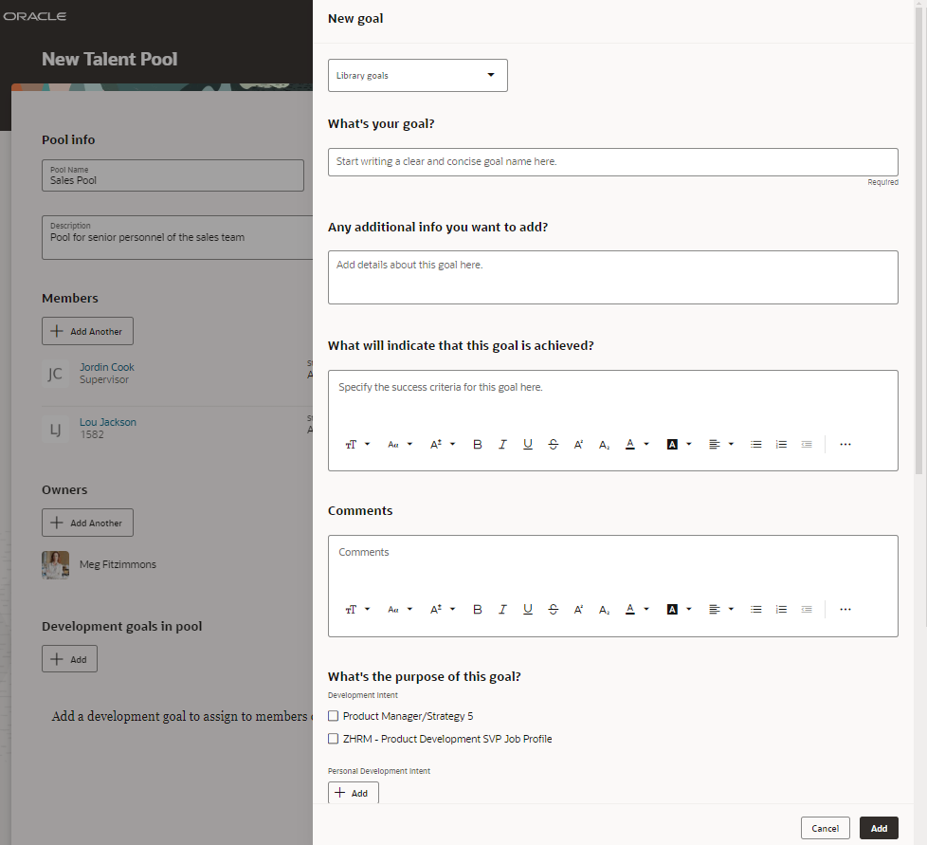Click outdent icon in Comments toolbar
927x845 pixels.
click(807, 609)
